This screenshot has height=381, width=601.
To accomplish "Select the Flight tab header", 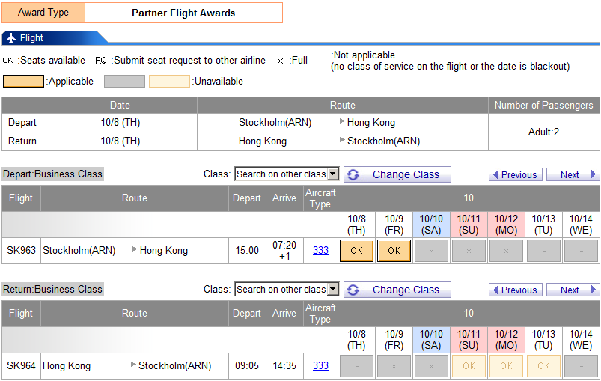I will [x=31, y=38].
